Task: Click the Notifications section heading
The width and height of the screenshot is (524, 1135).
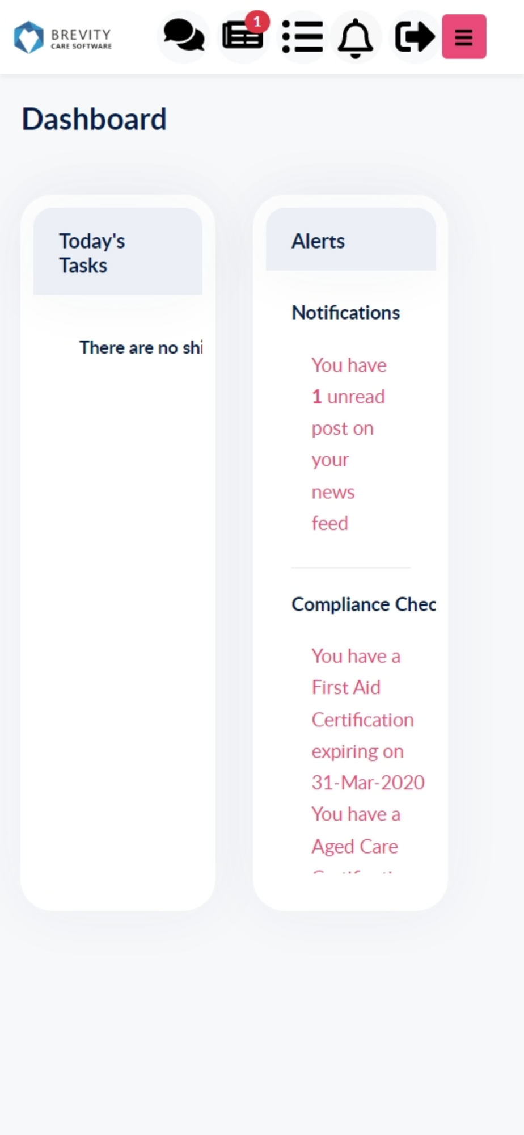Action: coord(346,313)
